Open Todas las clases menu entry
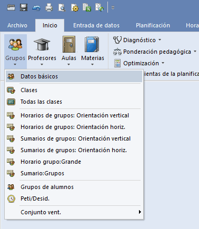Screen dimensions: 199x229 point(74,102)
